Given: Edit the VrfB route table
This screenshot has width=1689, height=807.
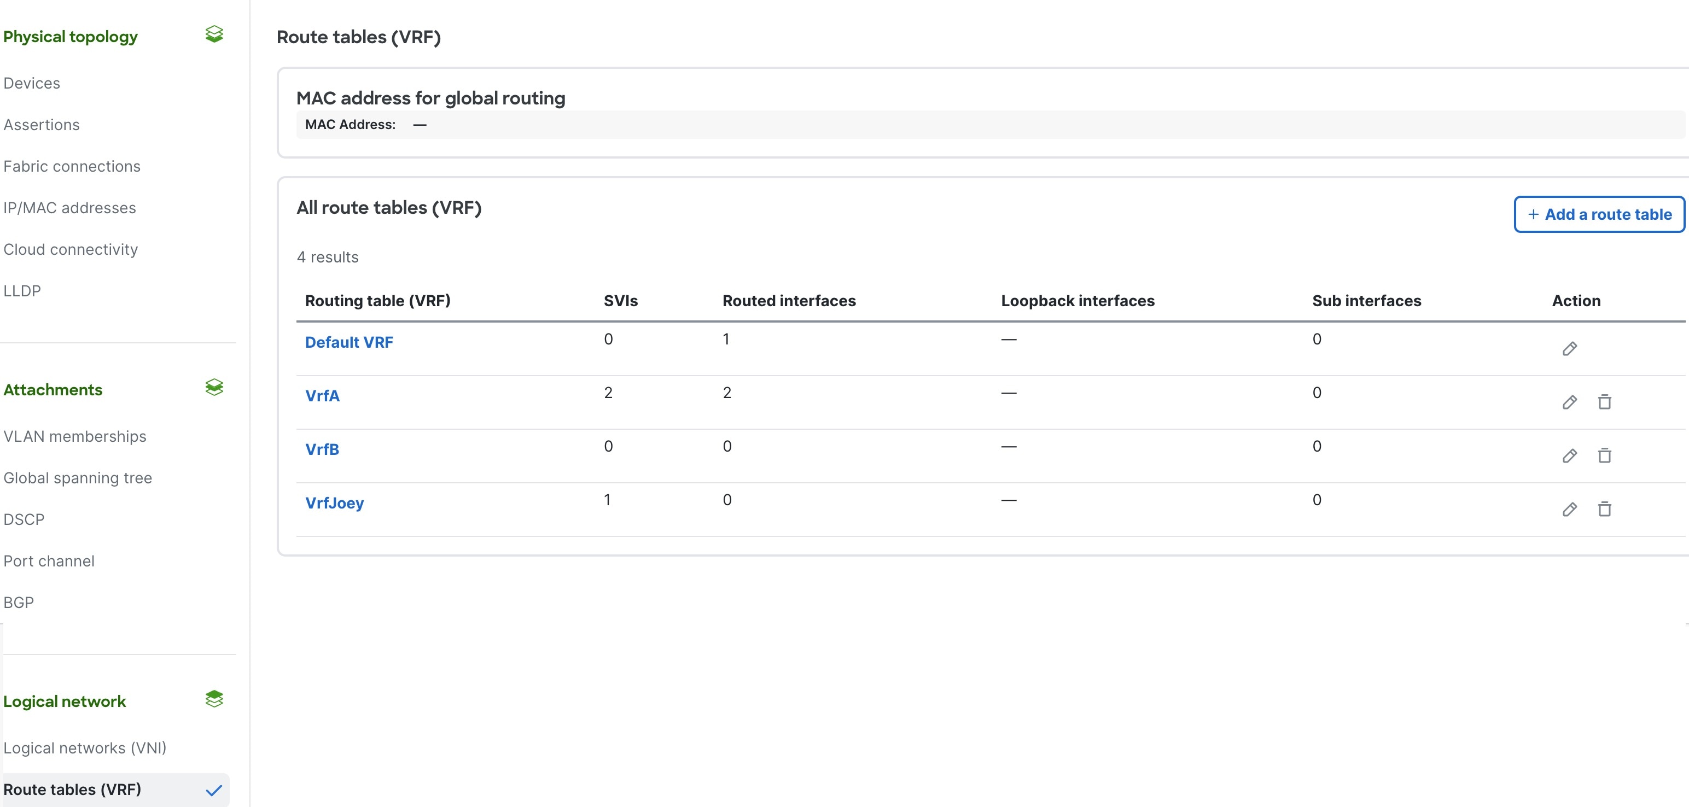Looking at the screenshot, I should [1570, 457].
